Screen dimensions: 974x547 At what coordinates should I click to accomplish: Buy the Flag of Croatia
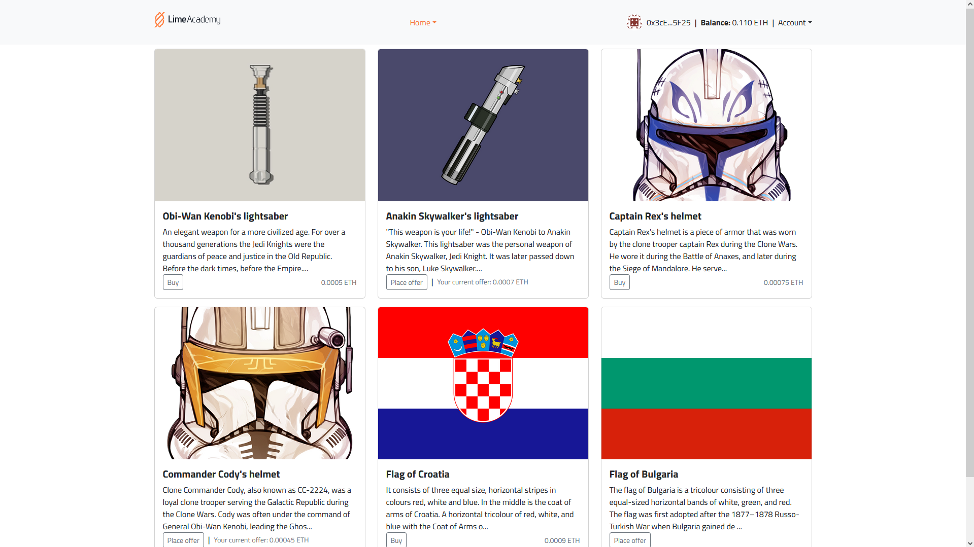point(396,540)
